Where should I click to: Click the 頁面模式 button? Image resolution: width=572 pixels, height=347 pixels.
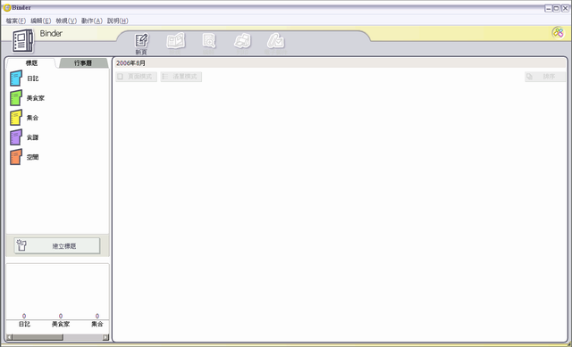click(136, 77)
